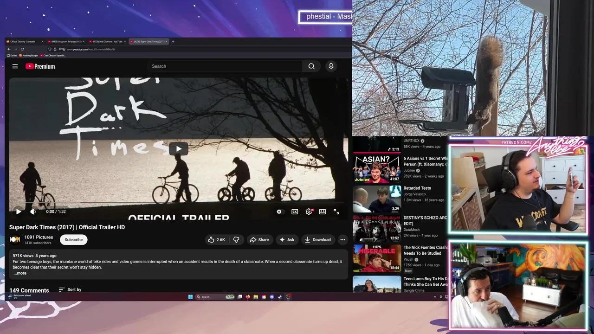Open OBS Studio from the taskbar
The image size is (594, 334).
288,297
